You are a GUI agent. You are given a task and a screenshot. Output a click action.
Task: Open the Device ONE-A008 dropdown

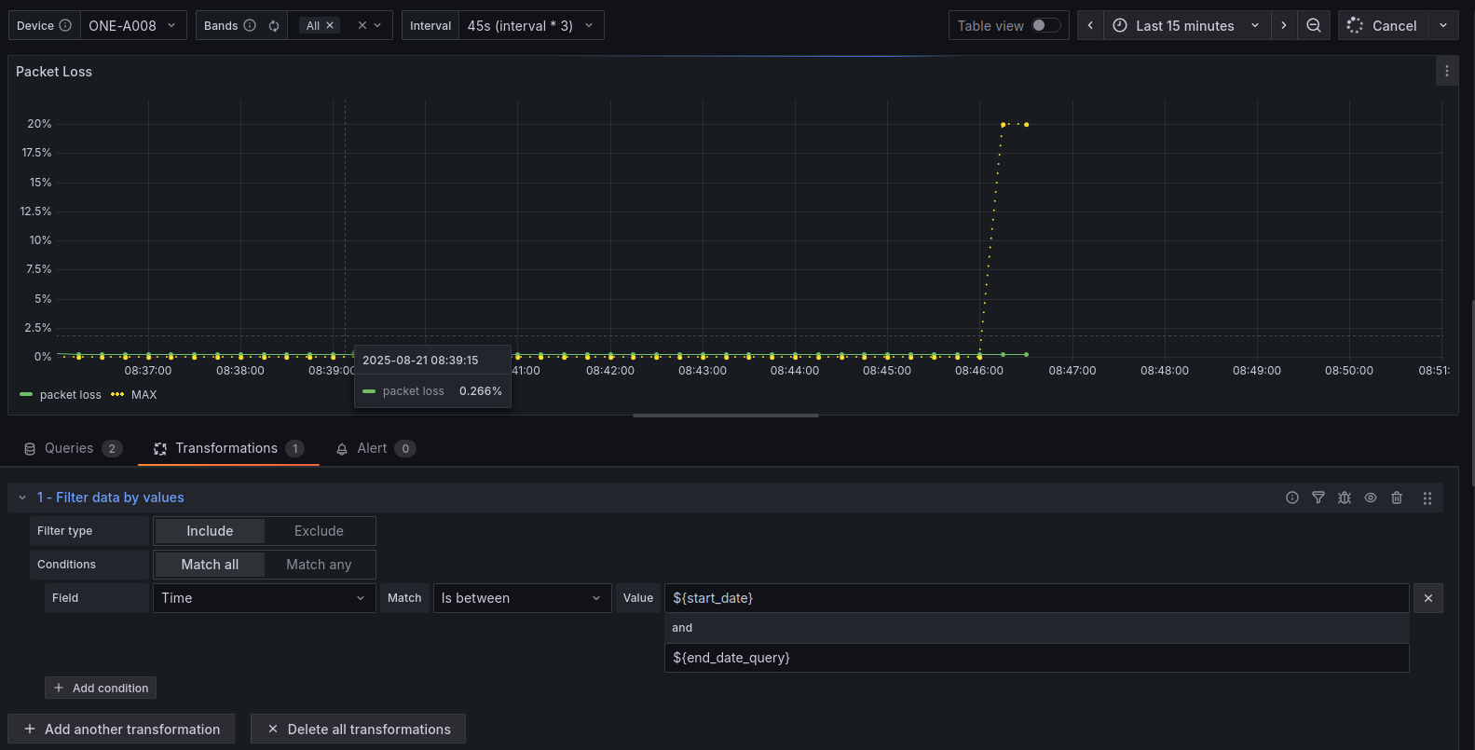coord(133,25)
